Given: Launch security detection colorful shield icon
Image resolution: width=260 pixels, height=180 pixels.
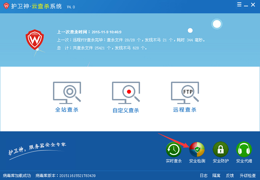Looking at the screenshot, I should [x=197, y=149].
